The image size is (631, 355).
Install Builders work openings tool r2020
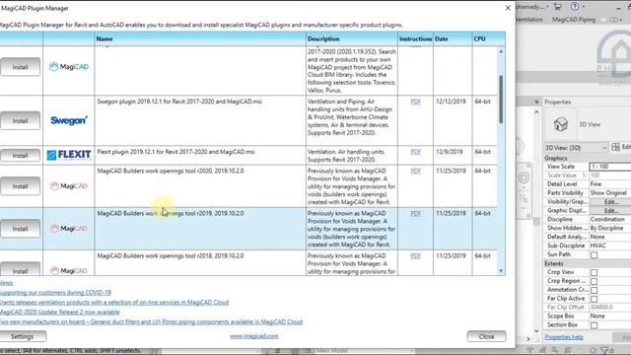pyautogui.click(x=20, y=186)
